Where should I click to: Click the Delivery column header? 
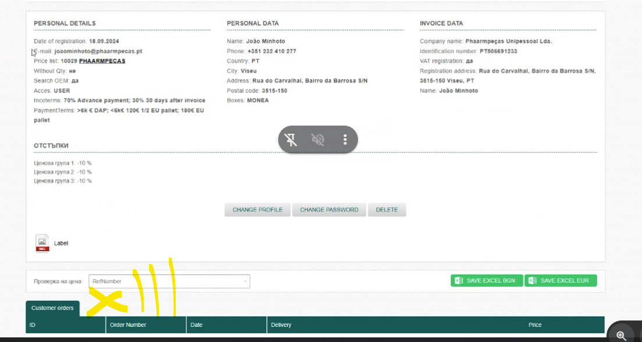point(281,325)
